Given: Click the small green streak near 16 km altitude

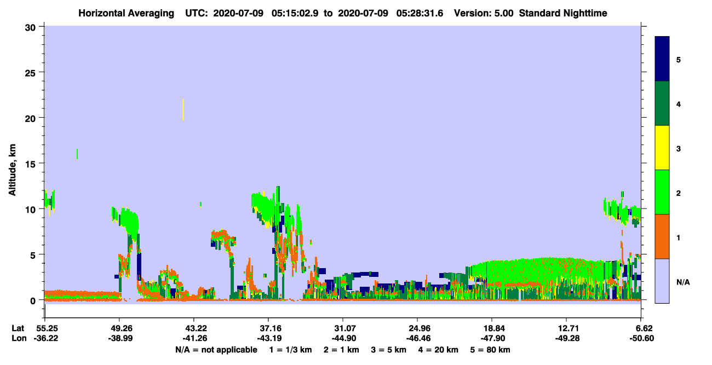Looking at the screenshot, I should click(x=77, y=154).
